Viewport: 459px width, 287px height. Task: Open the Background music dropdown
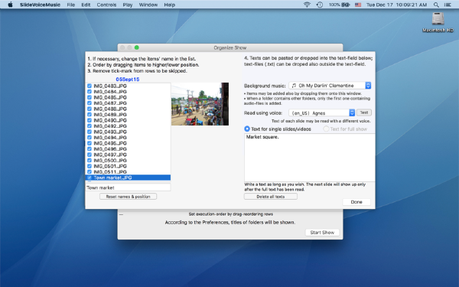click(x=330, y=85)
